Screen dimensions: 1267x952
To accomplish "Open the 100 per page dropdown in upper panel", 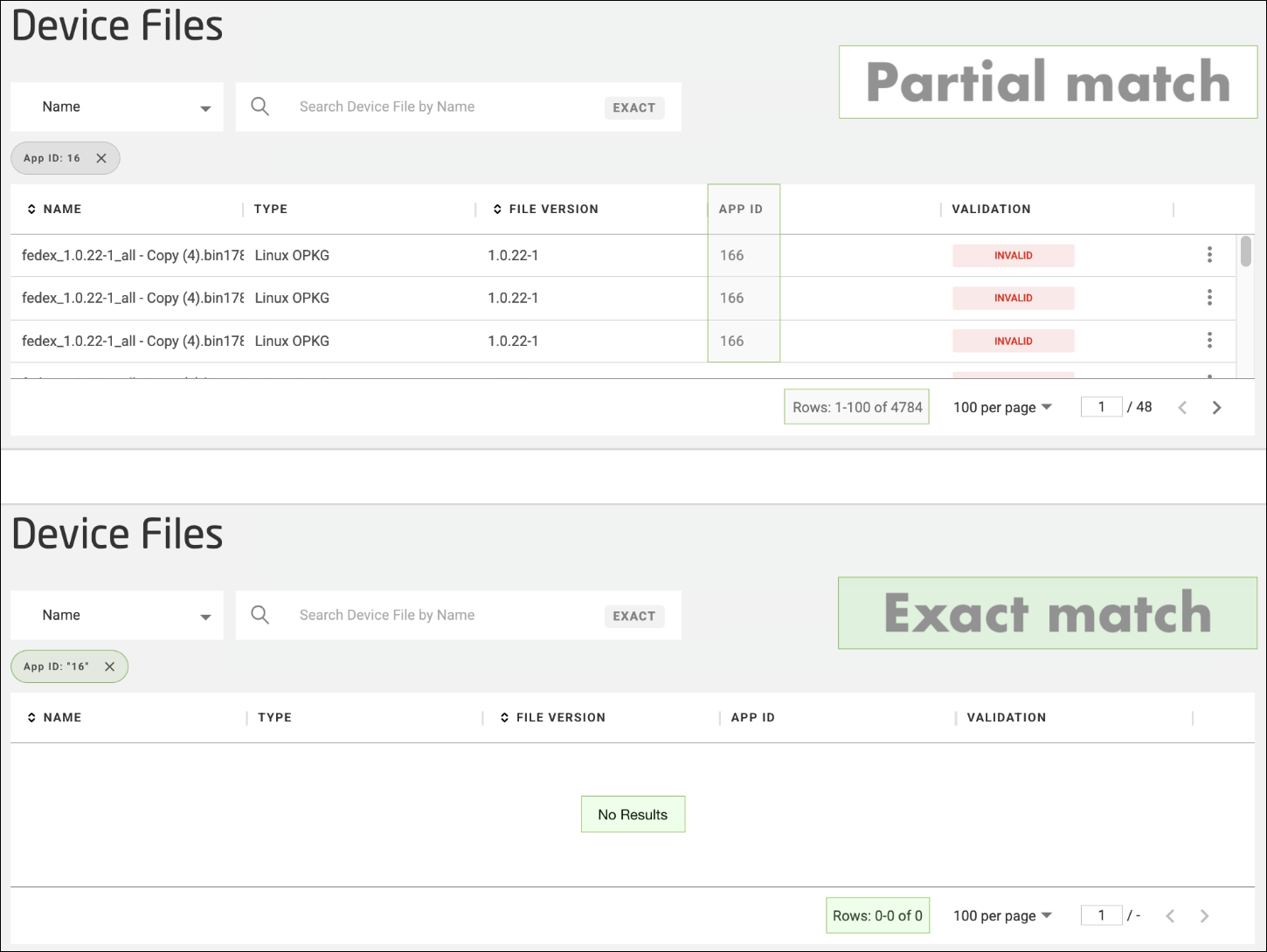I will 1002,407.
